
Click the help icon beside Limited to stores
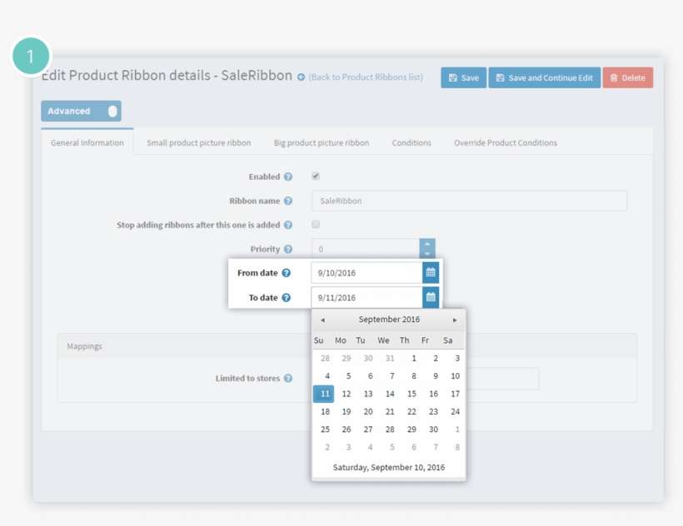point(289,377)
